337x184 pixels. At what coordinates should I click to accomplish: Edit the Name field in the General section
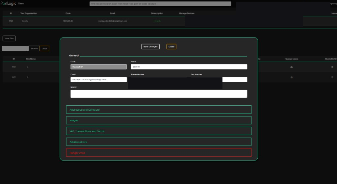tap(189, 67)
